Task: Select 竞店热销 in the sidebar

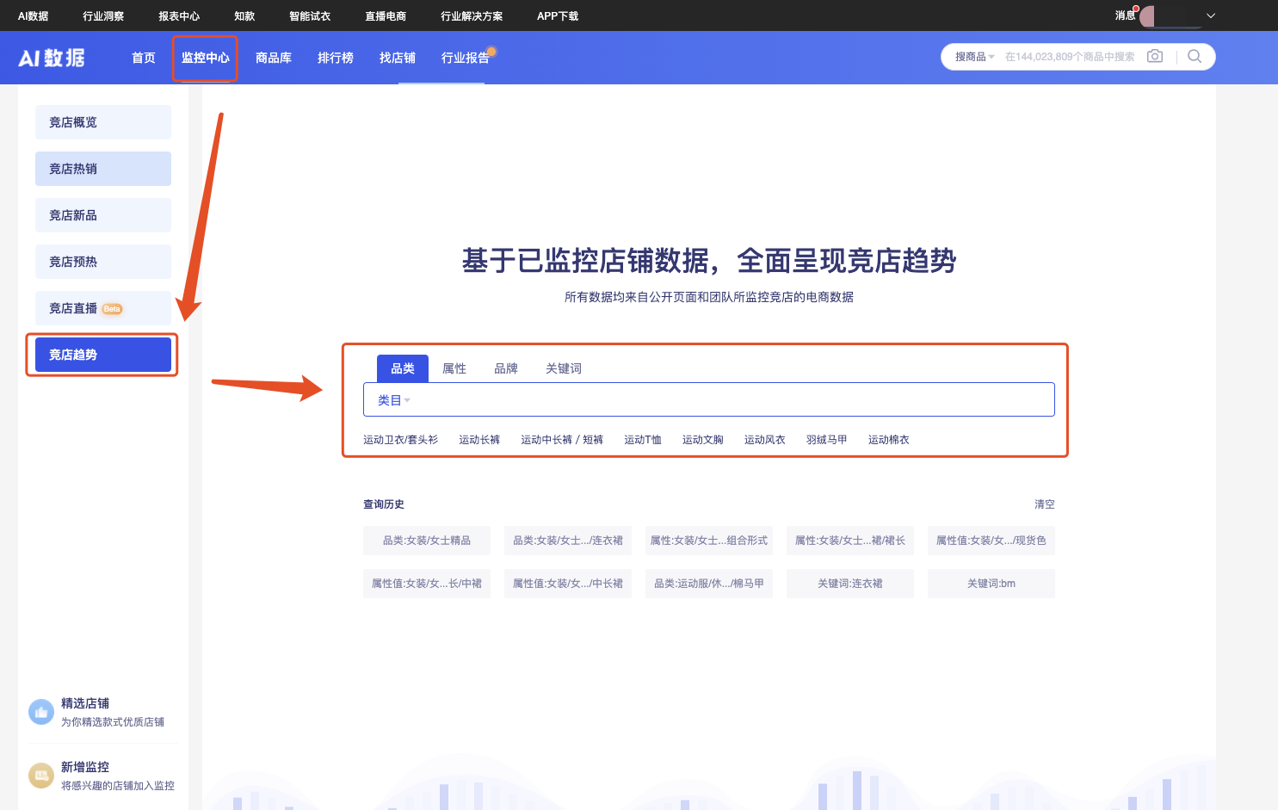Action: pos(103,169)
